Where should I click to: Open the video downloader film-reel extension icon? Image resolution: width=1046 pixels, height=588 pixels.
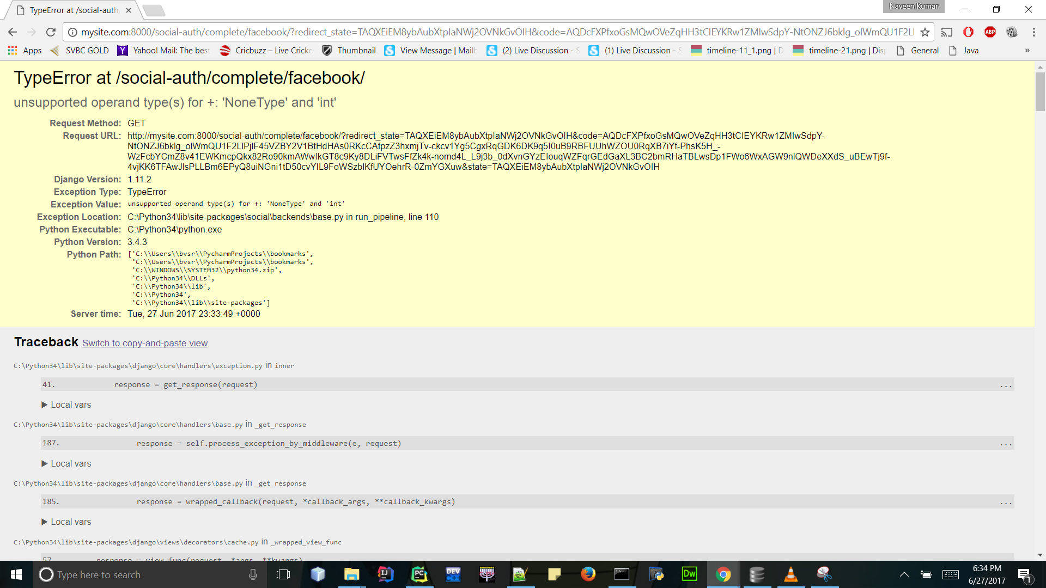(x=1012, y=32)
